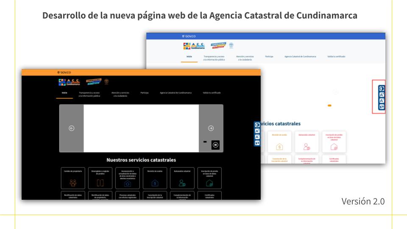Image resolution: width=407 pixels, height=229 pixels.
Task: Select Inicio tab on light page
Action: 189,56
